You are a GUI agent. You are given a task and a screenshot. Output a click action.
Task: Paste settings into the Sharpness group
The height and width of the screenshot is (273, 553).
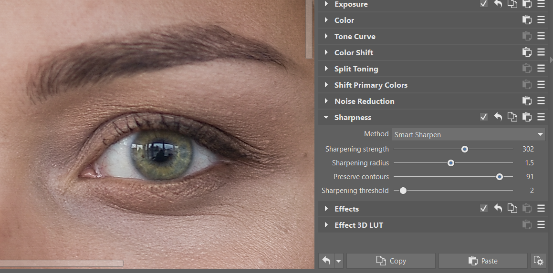click(527, 117)
